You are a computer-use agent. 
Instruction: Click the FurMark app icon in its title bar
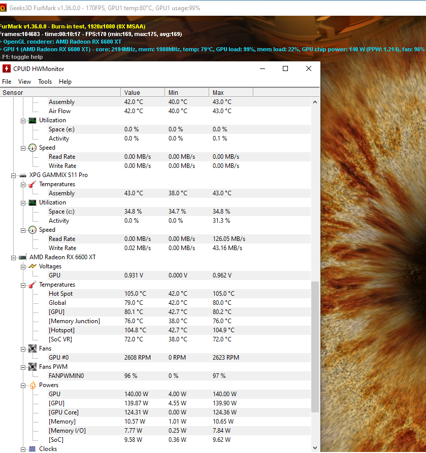(x=3, y=8)
